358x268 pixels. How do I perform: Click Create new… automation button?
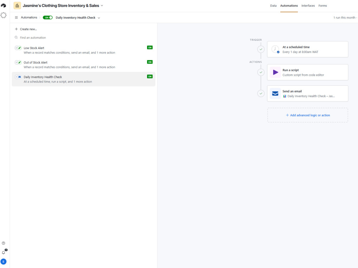click(26, 29)
